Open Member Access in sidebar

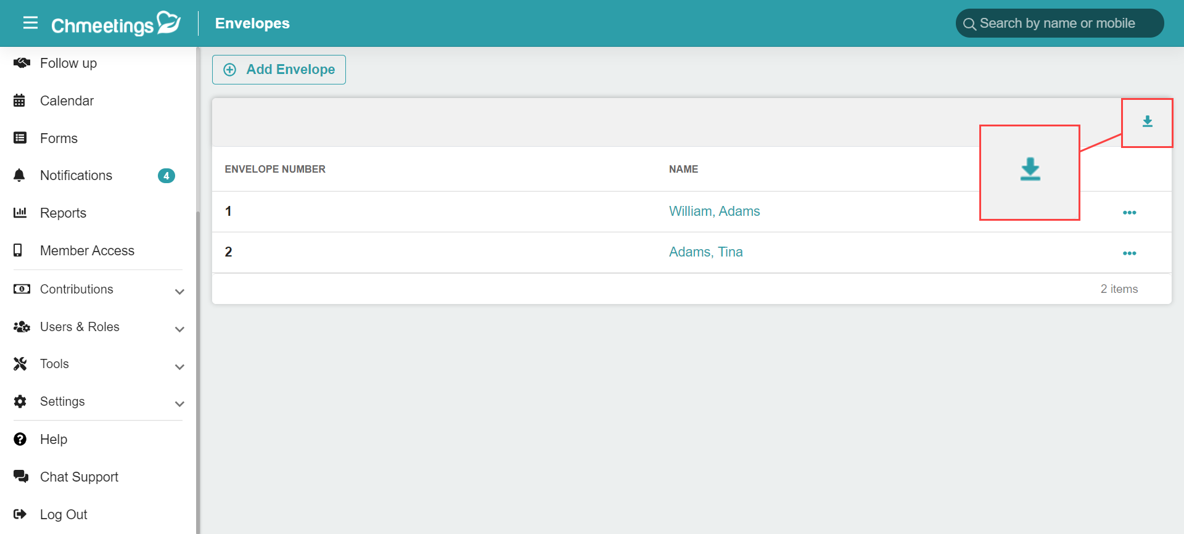(x=87, y=250)
